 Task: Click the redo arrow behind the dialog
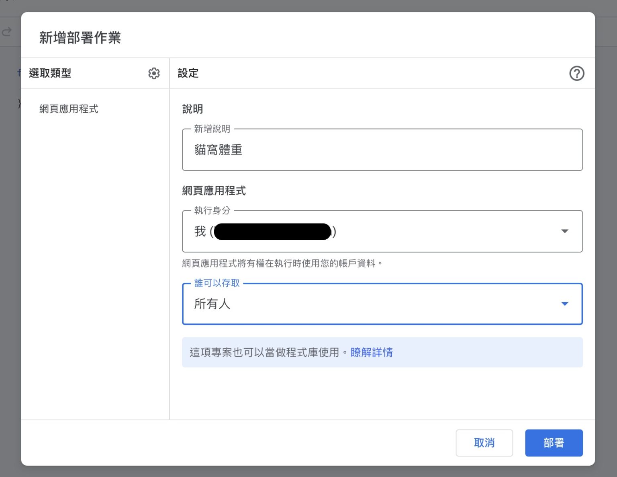(x=7, y=32)
